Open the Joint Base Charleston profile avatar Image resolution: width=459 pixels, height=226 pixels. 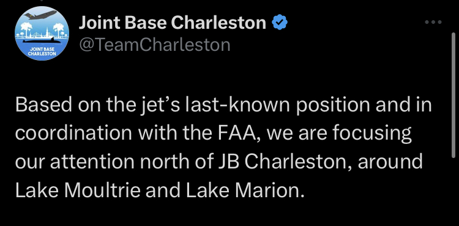[x=42, y=34]
